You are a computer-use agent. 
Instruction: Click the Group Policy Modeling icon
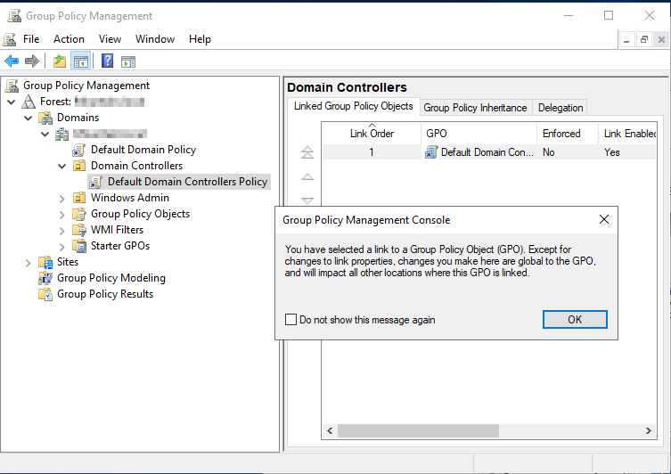[45, 278]
